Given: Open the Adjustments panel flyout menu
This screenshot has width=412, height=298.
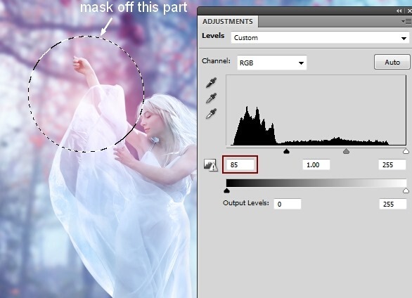Looking at the screenshot, I should [x=406, y=22].
